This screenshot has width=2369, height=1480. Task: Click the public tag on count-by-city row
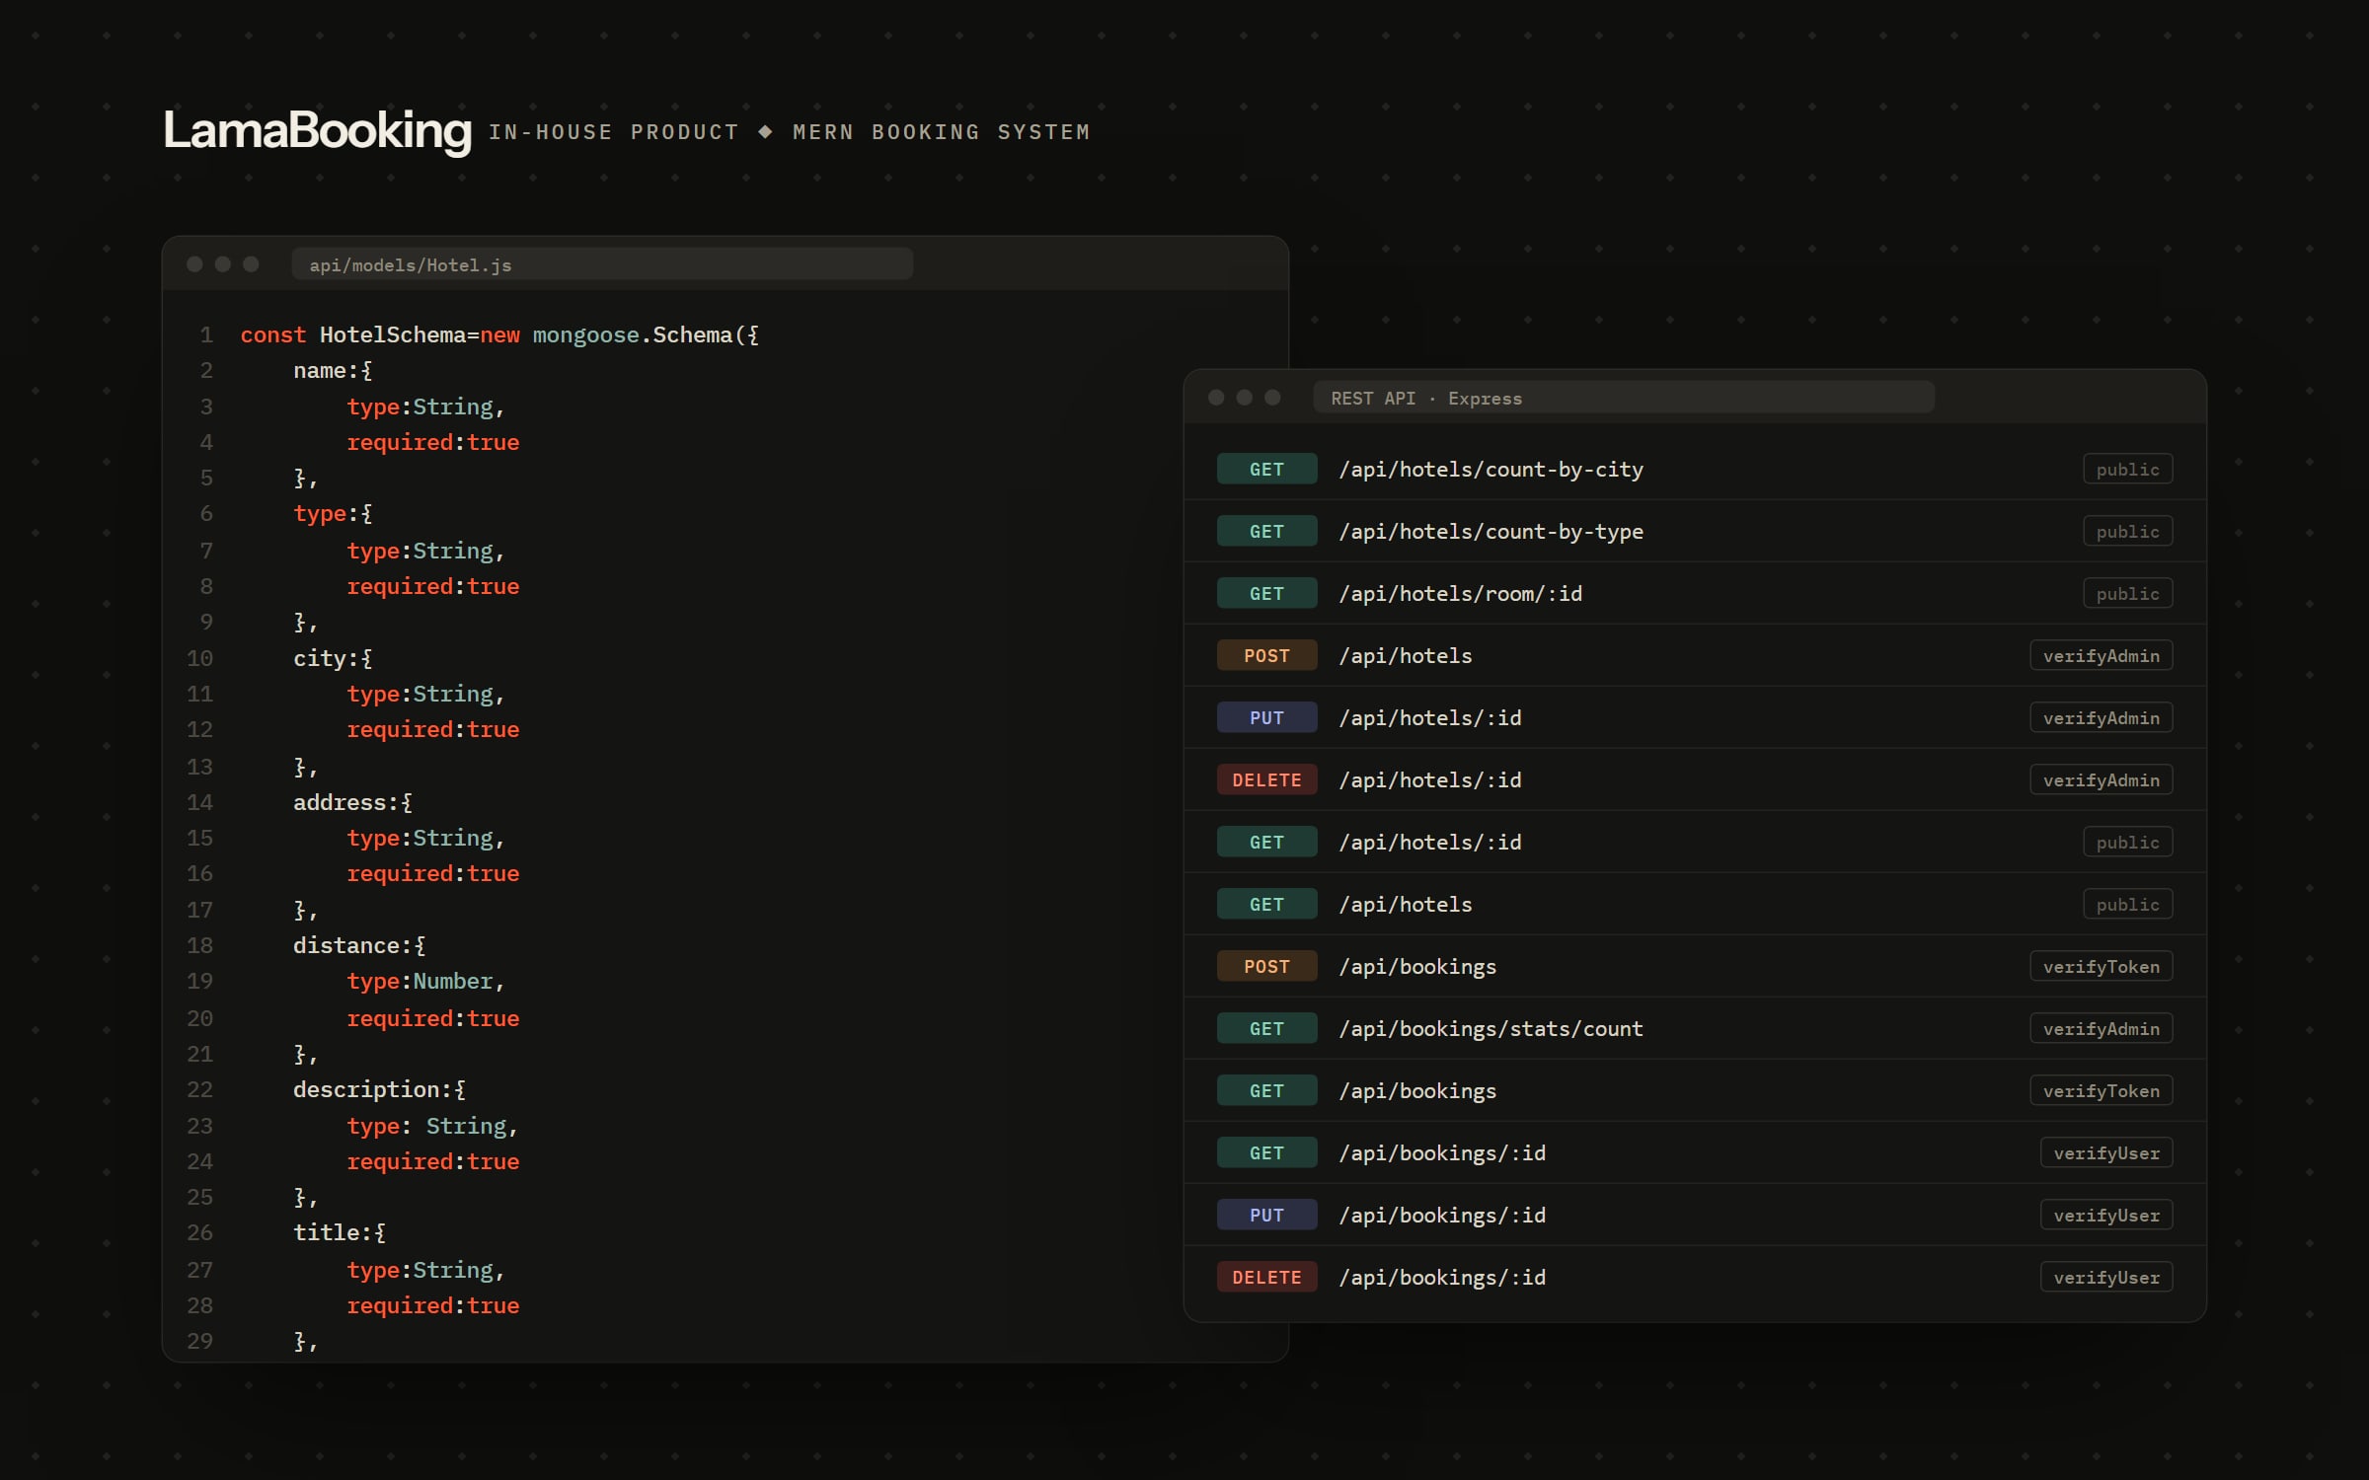[2127, 470]
